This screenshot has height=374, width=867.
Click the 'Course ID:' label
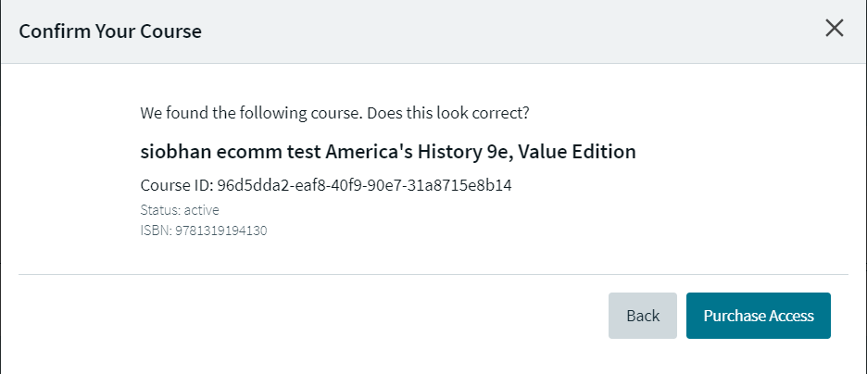click(x=176, y=185)
